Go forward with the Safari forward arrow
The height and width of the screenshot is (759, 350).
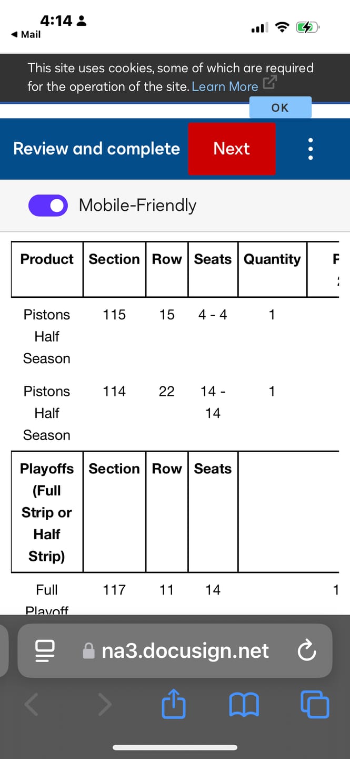pyautogui.click(x=105, y=705)
